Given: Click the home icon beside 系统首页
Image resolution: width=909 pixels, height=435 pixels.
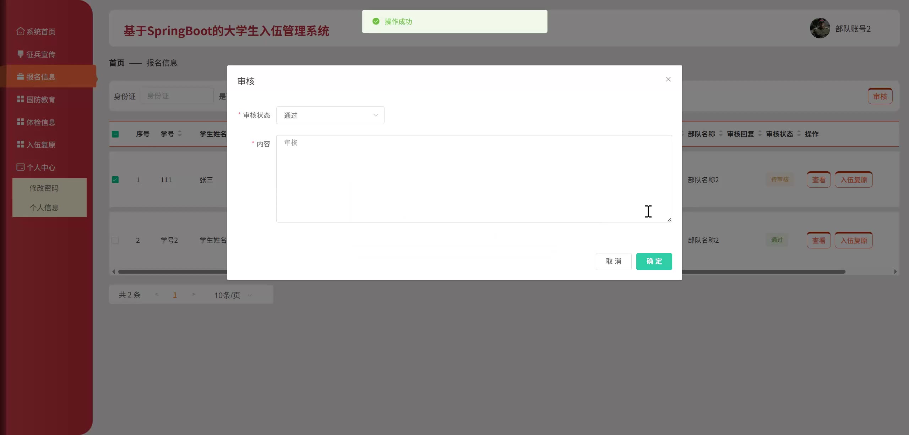Looking at the screenshot, I should coord(20,32).
